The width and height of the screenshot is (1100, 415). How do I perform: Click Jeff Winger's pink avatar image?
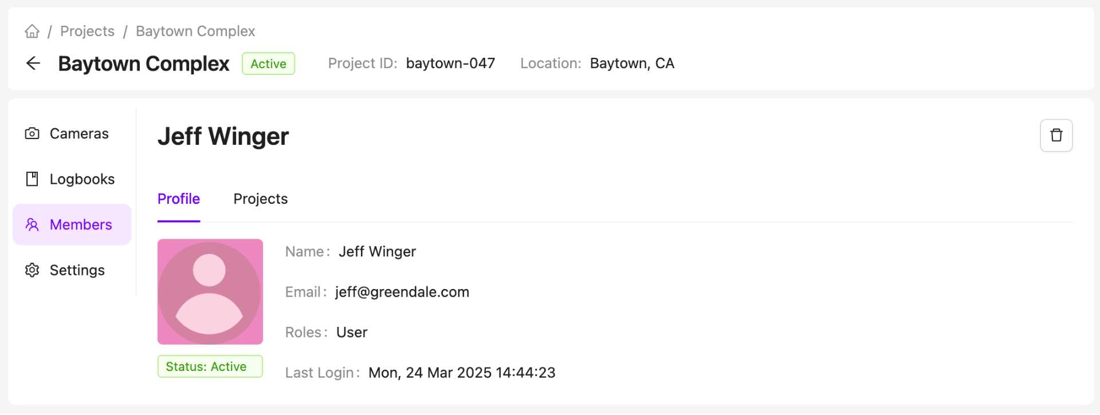(x=210, y=291)
